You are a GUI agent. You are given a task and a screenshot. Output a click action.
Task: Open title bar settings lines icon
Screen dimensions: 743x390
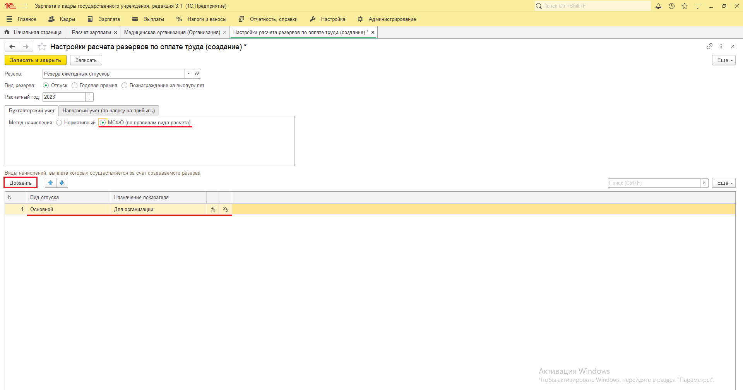698,6
